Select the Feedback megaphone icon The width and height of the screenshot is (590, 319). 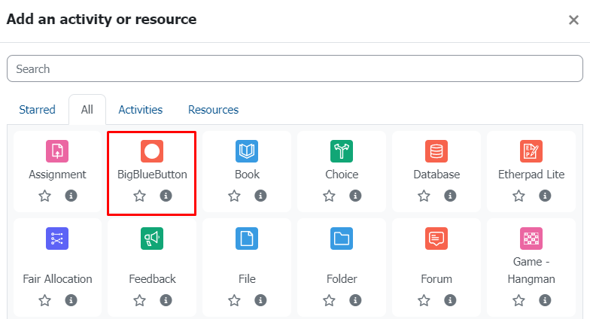152,238
